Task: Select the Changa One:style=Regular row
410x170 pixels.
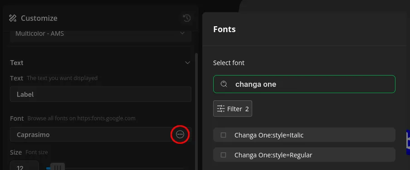Action: (304, 155)
